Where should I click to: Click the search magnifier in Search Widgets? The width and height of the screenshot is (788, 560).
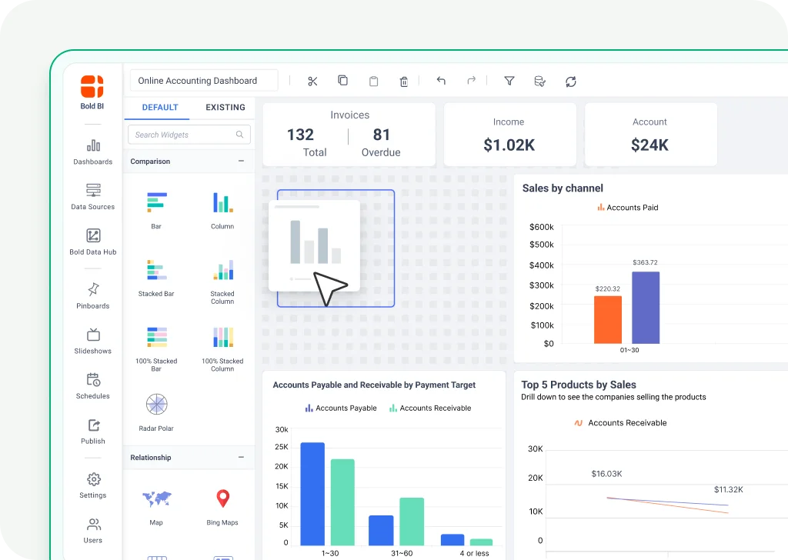tap(240, 135)
